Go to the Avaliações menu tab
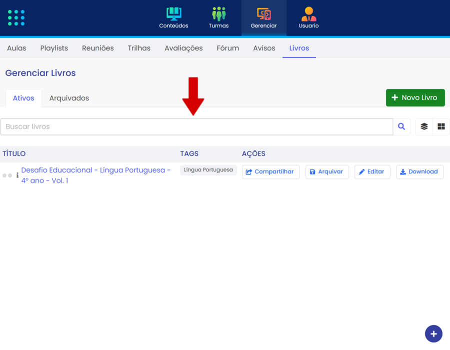This screenshot has width=450, height=350. click(x=183, y=48)
